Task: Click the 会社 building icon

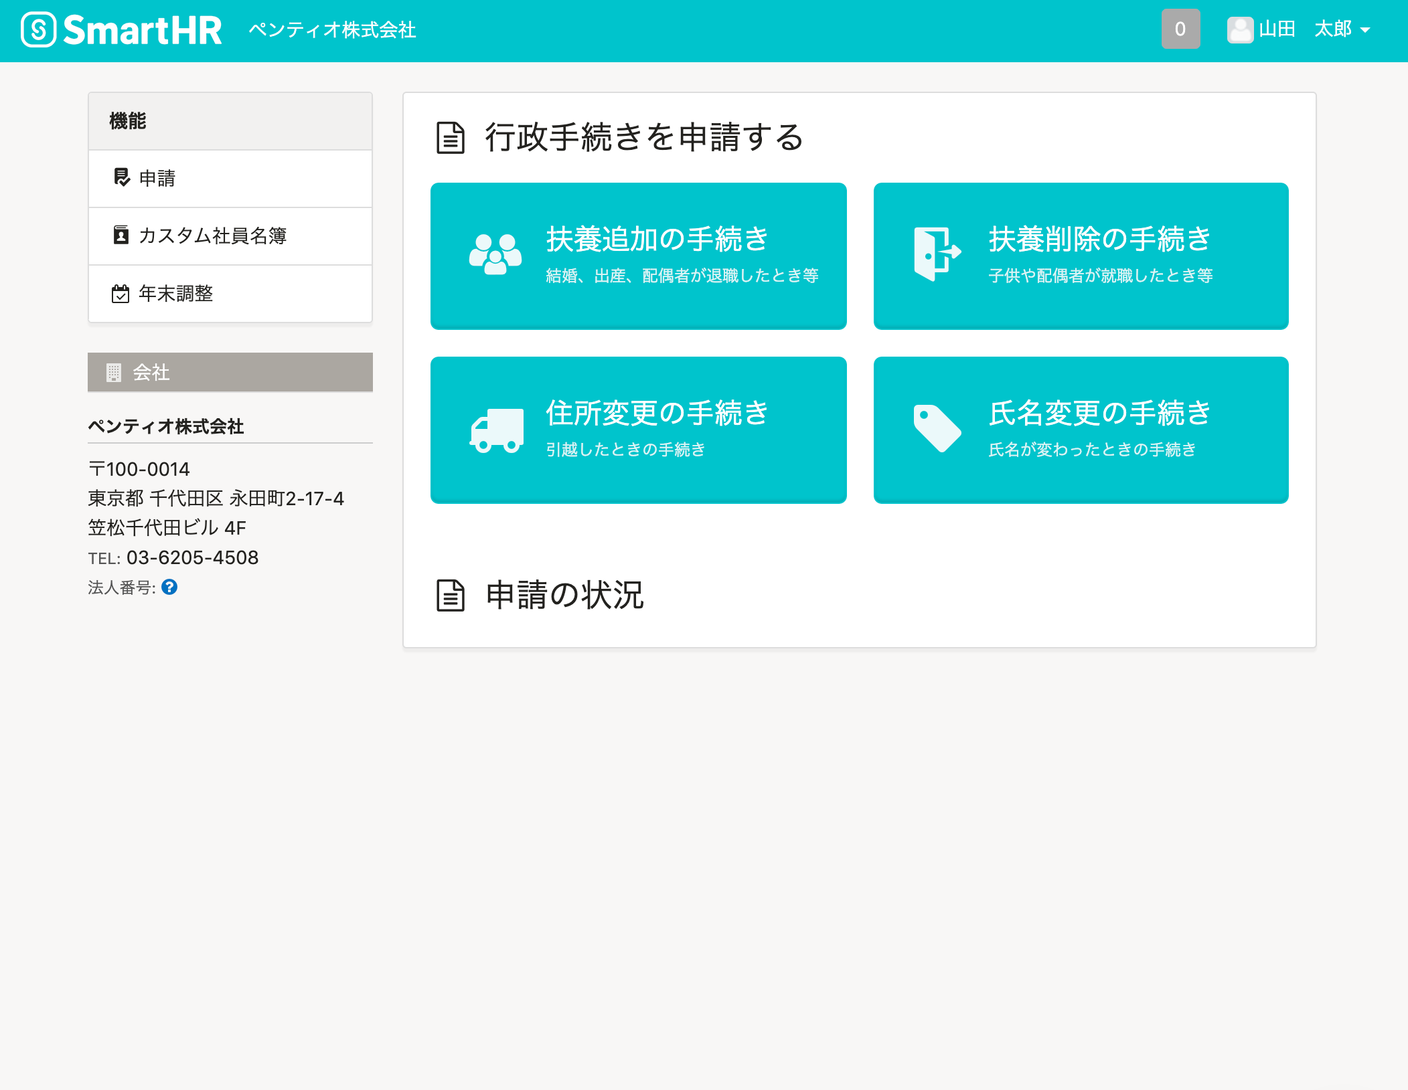Action: click(114, 372)
